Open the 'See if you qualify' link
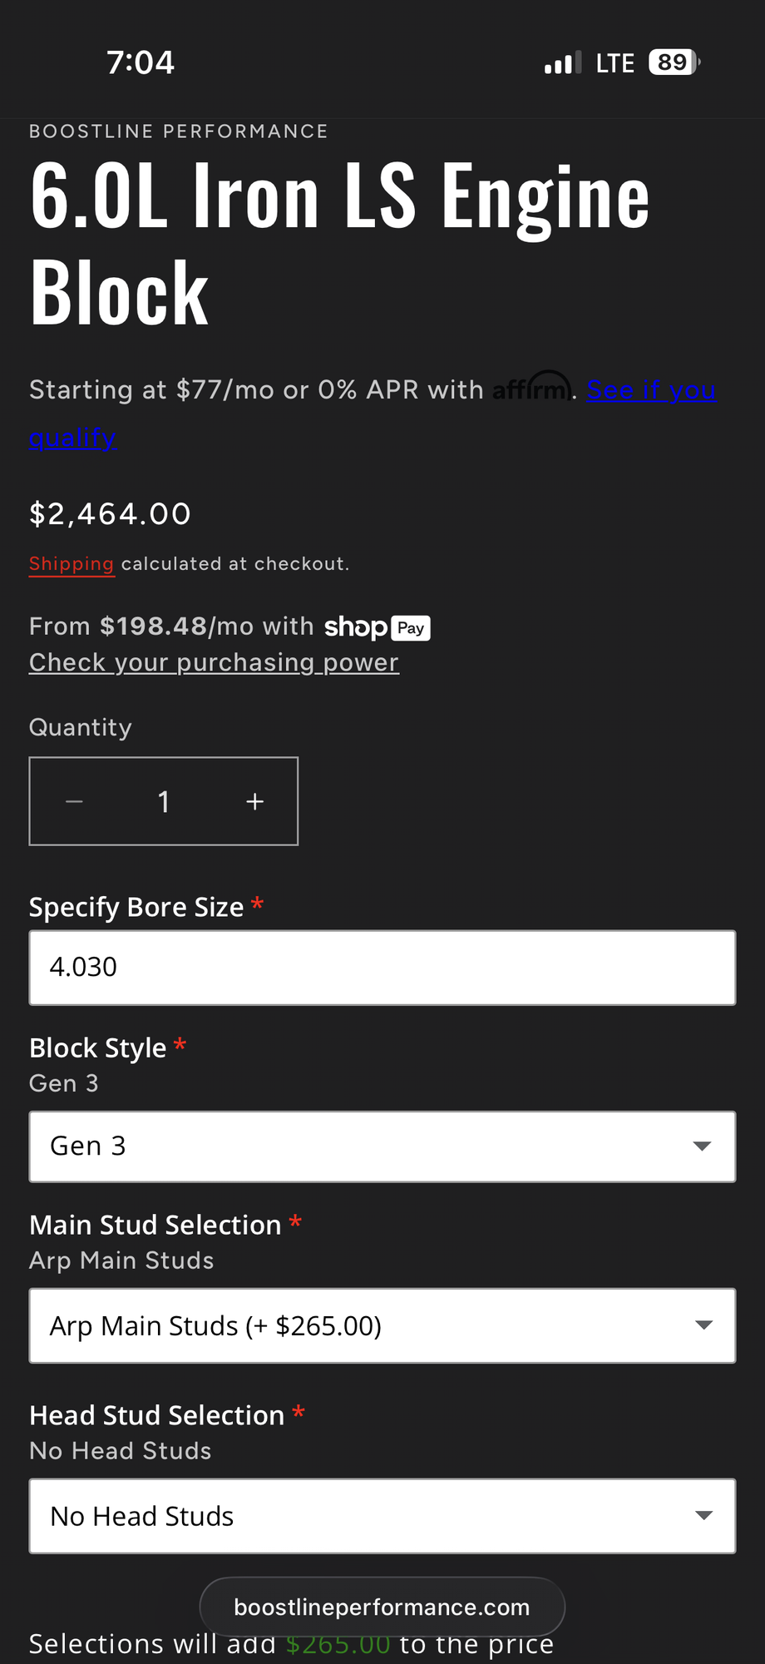 (x=651, y=389)
